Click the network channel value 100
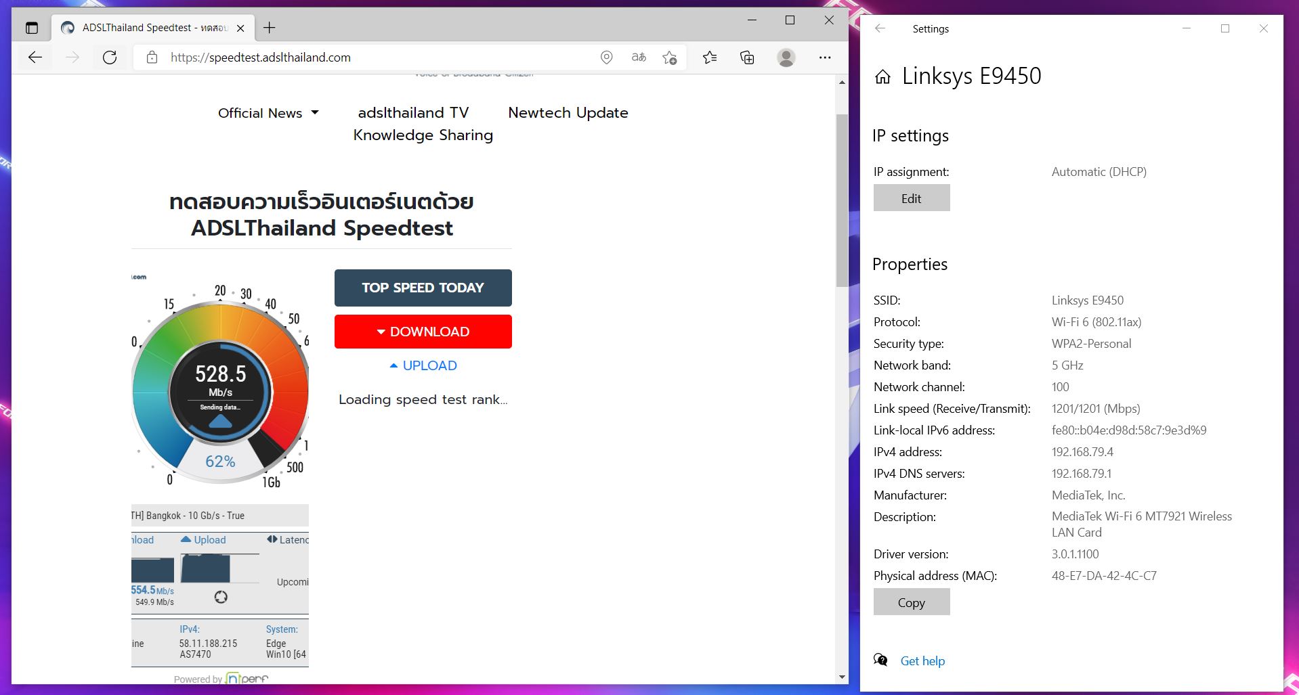 point(1060,387)
